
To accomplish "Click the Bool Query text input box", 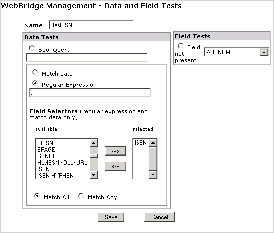I will [87, 57].
